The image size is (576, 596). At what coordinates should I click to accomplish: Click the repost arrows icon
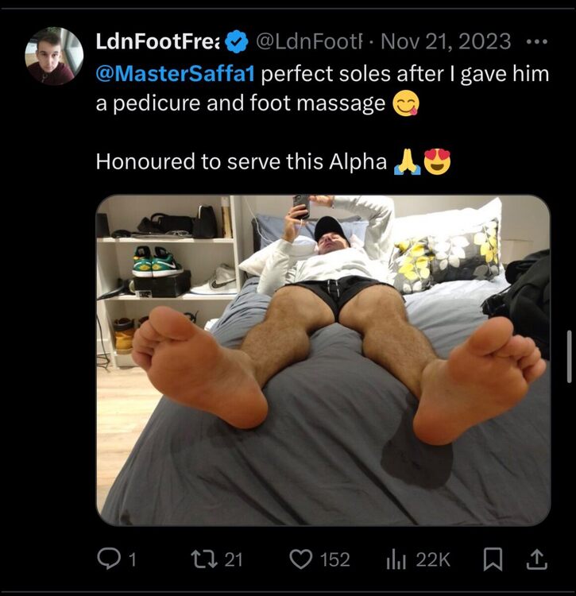(x=203, y=559)
